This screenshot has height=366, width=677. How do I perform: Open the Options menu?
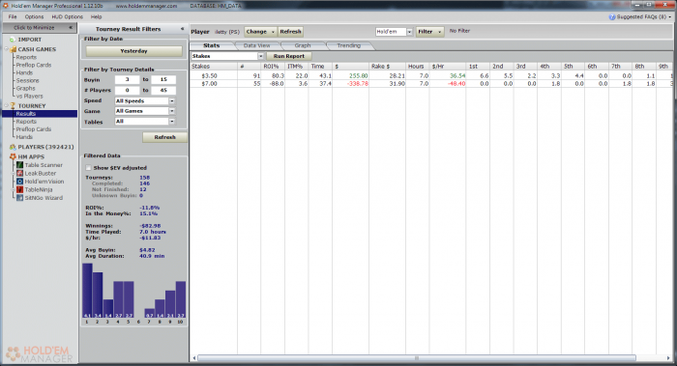point(34,16)
